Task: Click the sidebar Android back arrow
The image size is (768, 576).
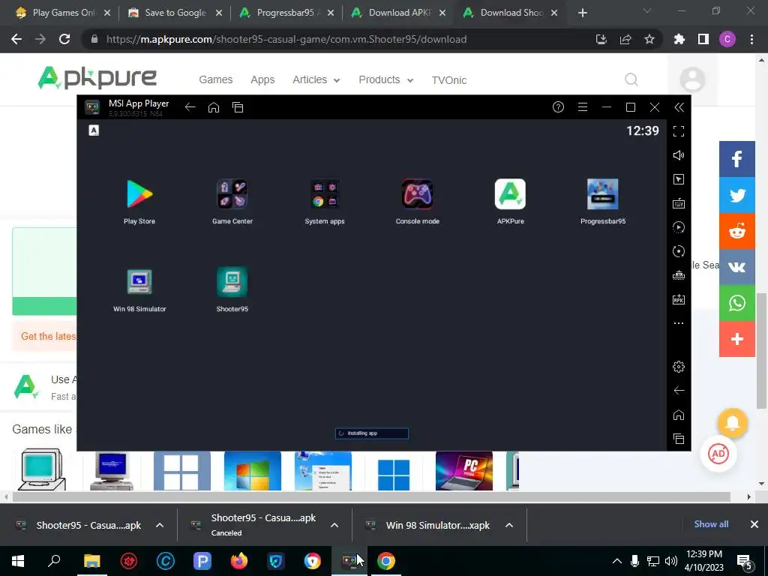Action: (678, 390)
